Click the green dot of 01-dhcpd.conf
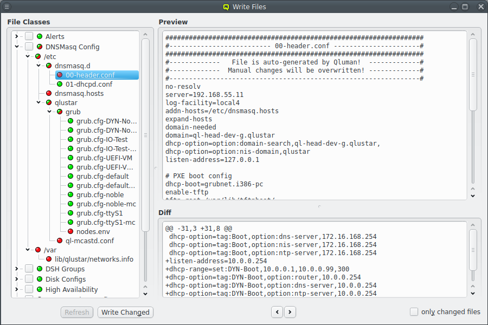Screen dimensions: 488x325 [60, 84]
